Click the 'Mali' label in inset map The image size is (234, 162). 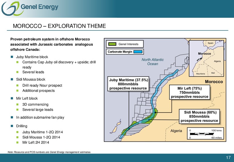pos(213,73)
